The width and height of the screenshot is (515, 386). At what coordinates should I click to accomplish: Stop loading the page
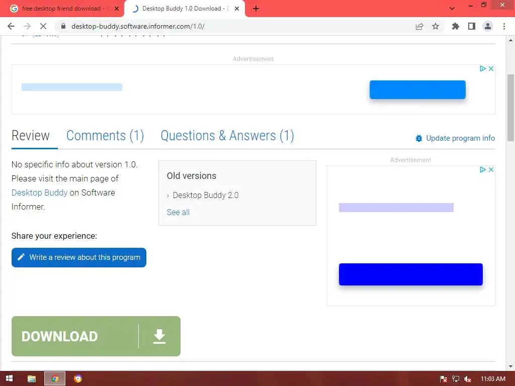tap(43, 26)
